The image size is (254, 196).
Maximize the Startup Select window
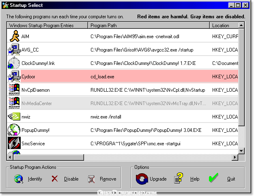pos(238,5)
